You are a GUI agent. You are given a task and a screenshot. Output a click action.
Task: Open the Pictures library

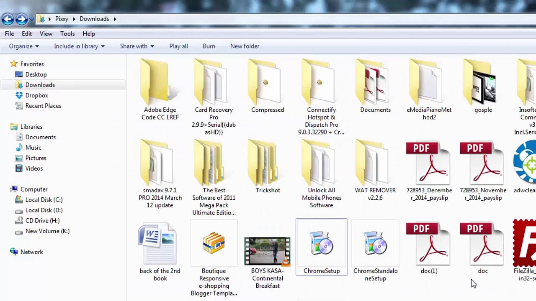31,158
